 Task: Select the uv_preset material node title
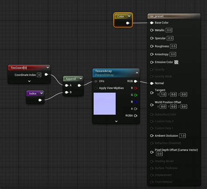157,16
